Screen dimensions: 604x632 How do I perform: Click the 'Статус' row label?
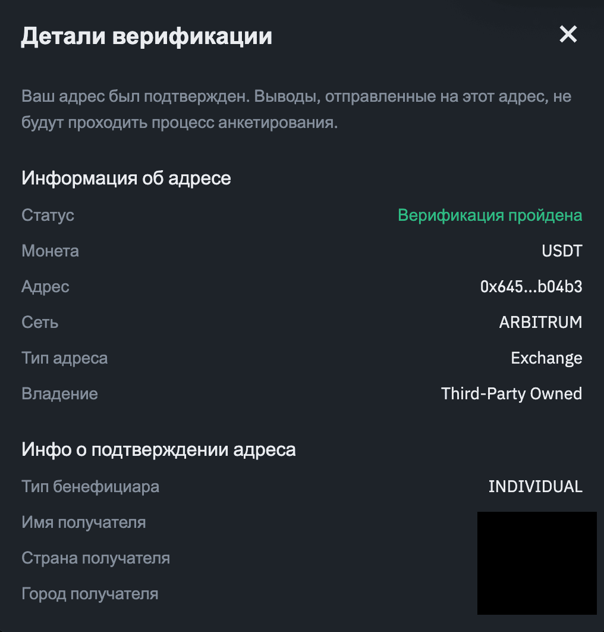pos(48,215)
